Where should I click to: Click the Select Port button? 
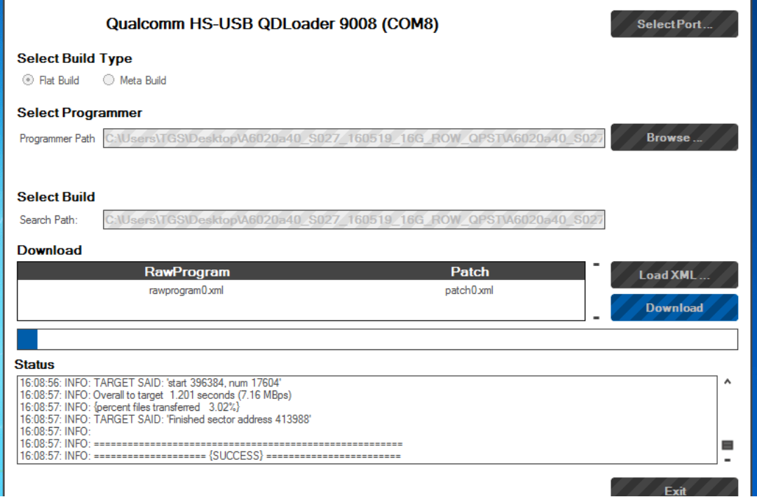click(674, 24)
